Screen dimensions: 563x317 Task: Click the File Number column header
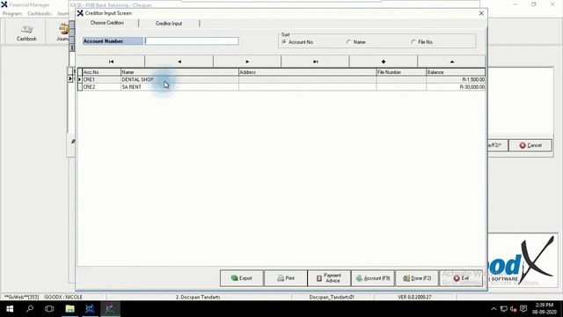pyautogui.click(x=401, y=72)
